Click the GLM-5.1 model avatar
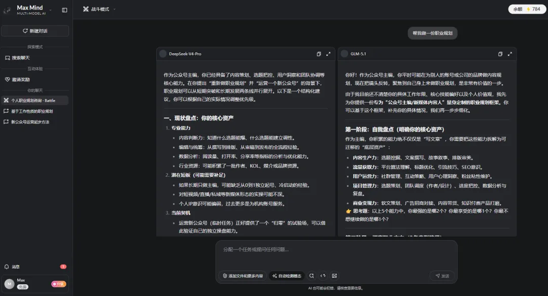 pos(345,53)
